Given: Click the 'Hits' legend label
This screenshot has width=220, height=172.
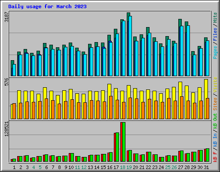Looking at the screenshot, I should click(x=215, y=18).
